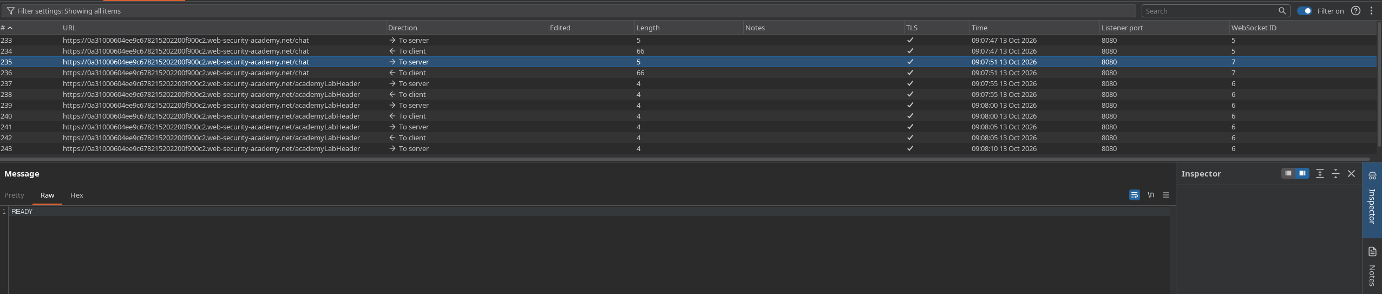Turn off the Filter on switch
Viewport: 1382px width, 294px height.
[x=1304, y=11]
